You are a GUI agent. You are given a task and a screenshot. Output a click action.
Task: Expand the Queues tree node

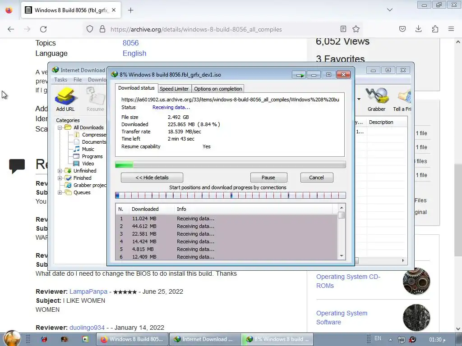tap(60, 192)
